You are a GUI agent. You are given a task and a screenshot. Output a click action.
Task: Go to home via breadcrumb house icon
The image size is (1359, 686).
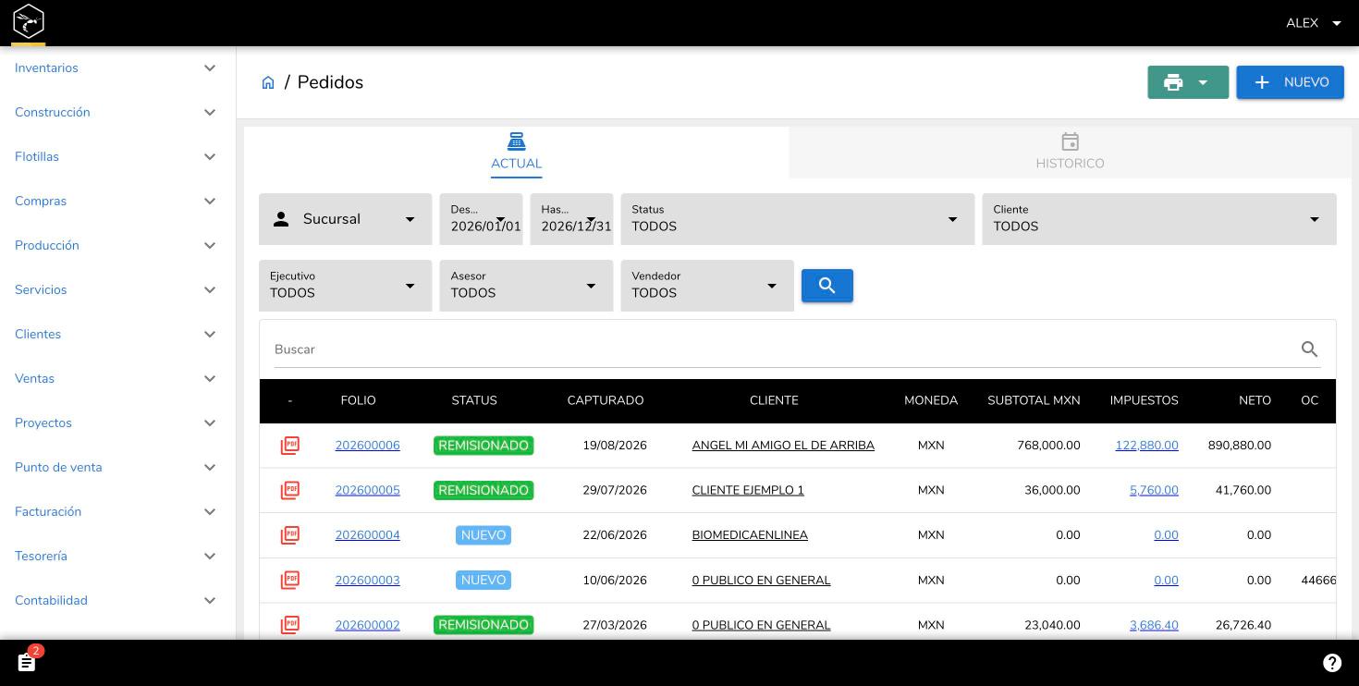click(x=268, y=82)
